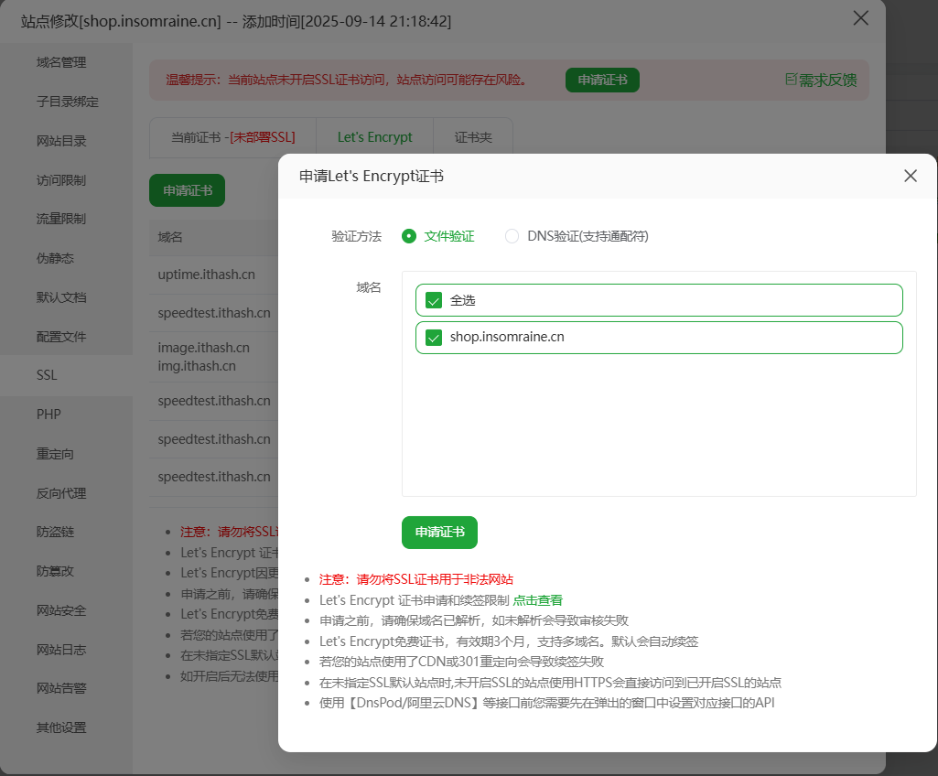Image resolution: width=938 pixels, height=776 pixels.
Task: Close the Let's Encrypt certificate dialog
Action: point(910,176)
